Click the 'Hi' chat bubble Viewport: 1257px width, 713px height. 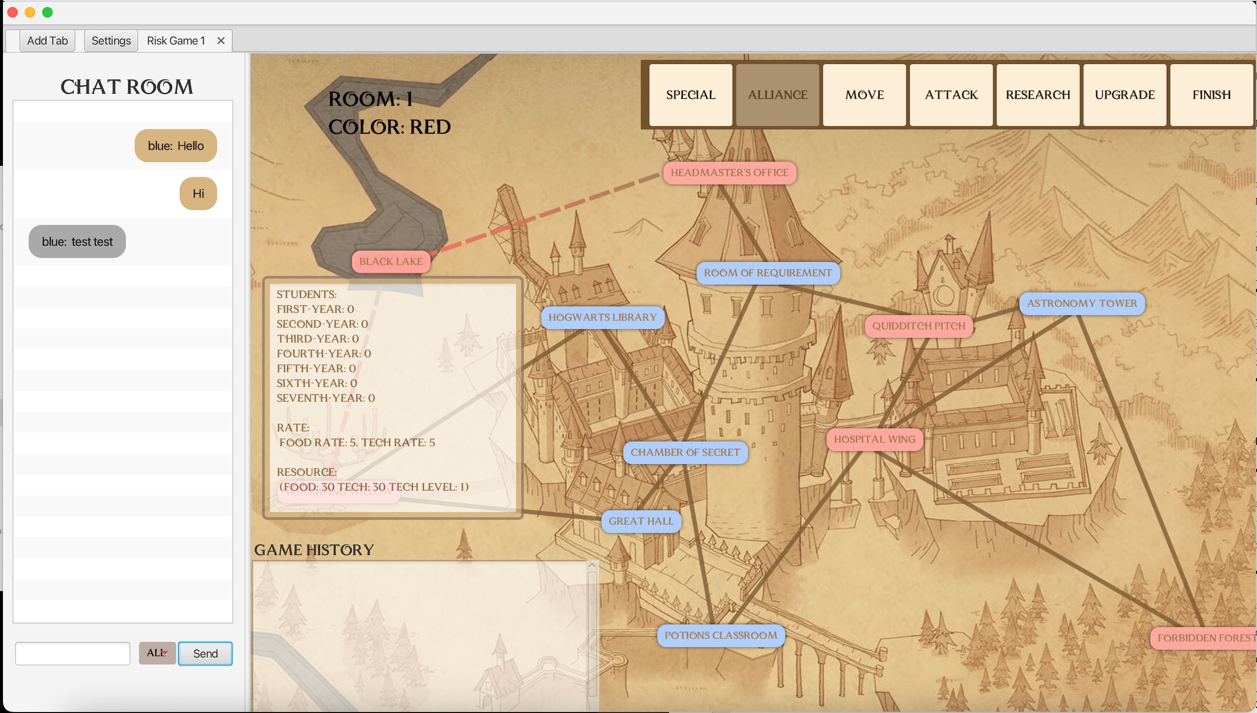198,194
